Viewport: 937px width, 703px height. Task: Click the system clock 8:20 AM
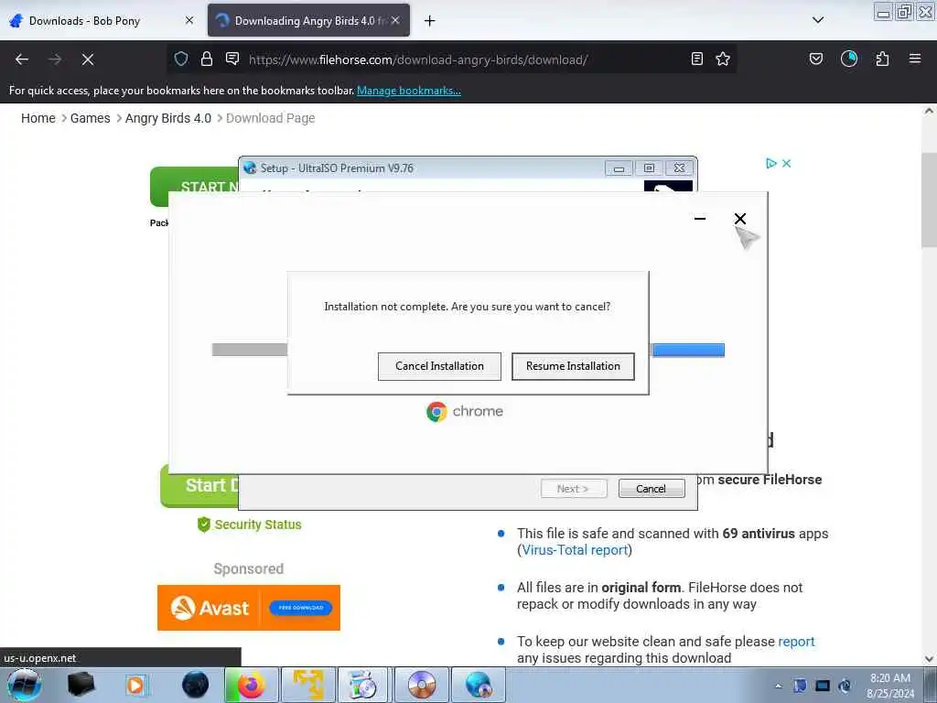pos(889,678)
